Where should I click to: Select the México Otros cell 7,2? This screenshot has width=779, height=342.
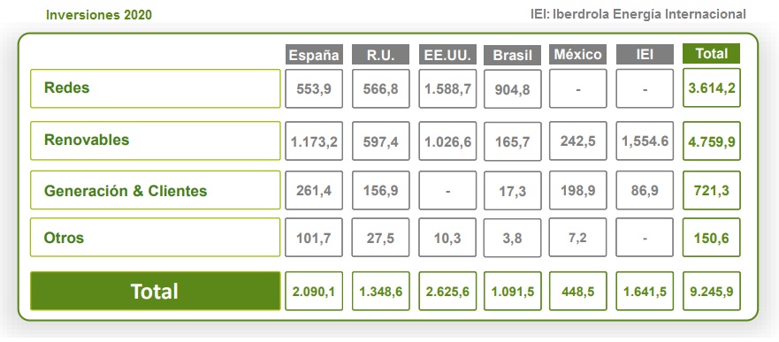click(x=577, y=237)
